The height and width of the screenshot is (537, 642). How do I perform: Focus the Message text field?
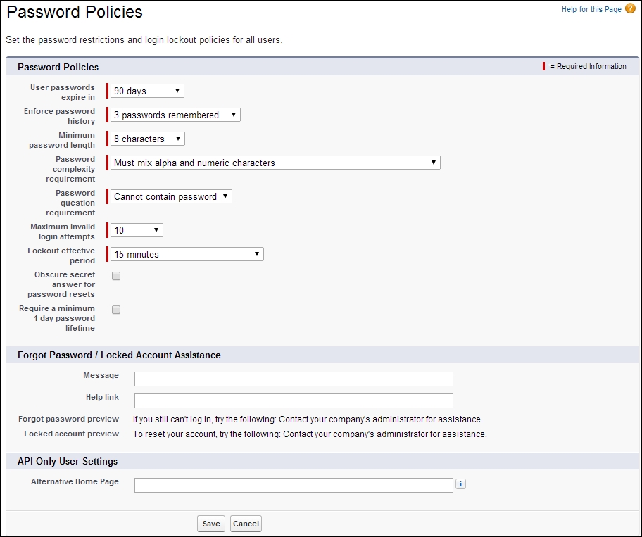click(x=294, y=379)
